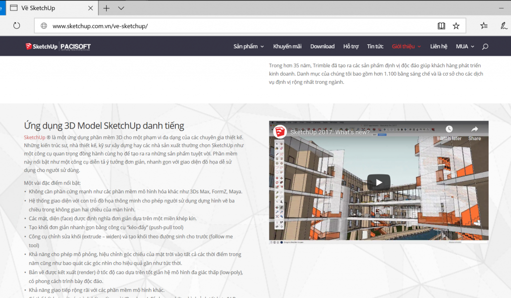This screenshot has width=511, height=298.
Task: Open the Hỗ trợ menu item
Action: point(351,46)
